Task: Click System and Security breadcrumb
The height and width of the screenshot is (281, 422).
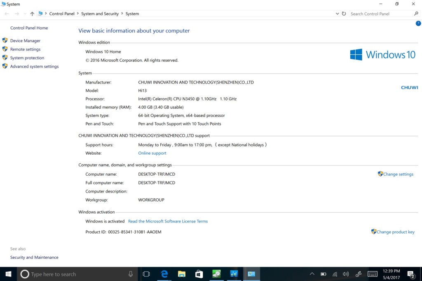Action: (100, 14)
